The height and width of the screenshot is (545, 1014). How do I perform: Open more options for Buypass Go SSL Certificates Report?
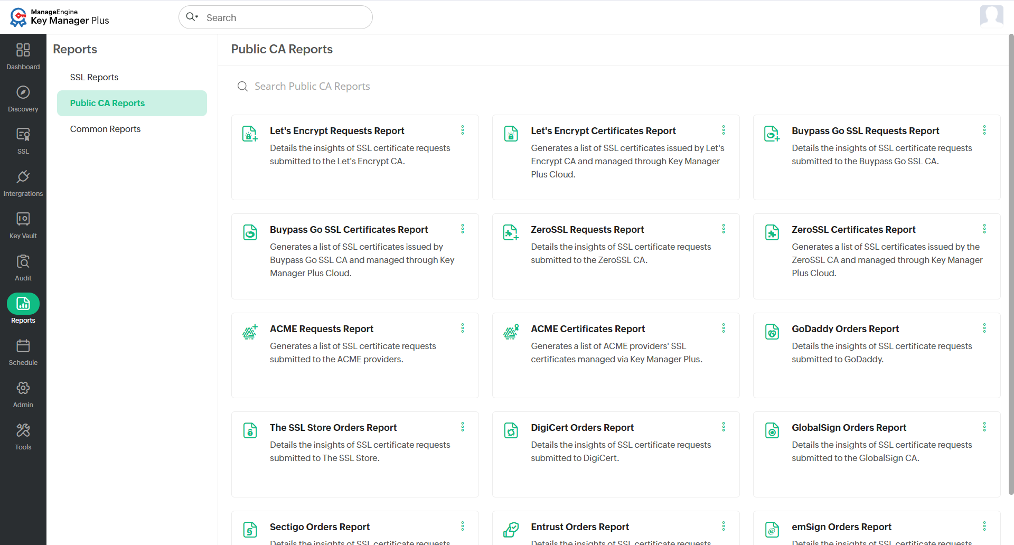pos(463,229)
